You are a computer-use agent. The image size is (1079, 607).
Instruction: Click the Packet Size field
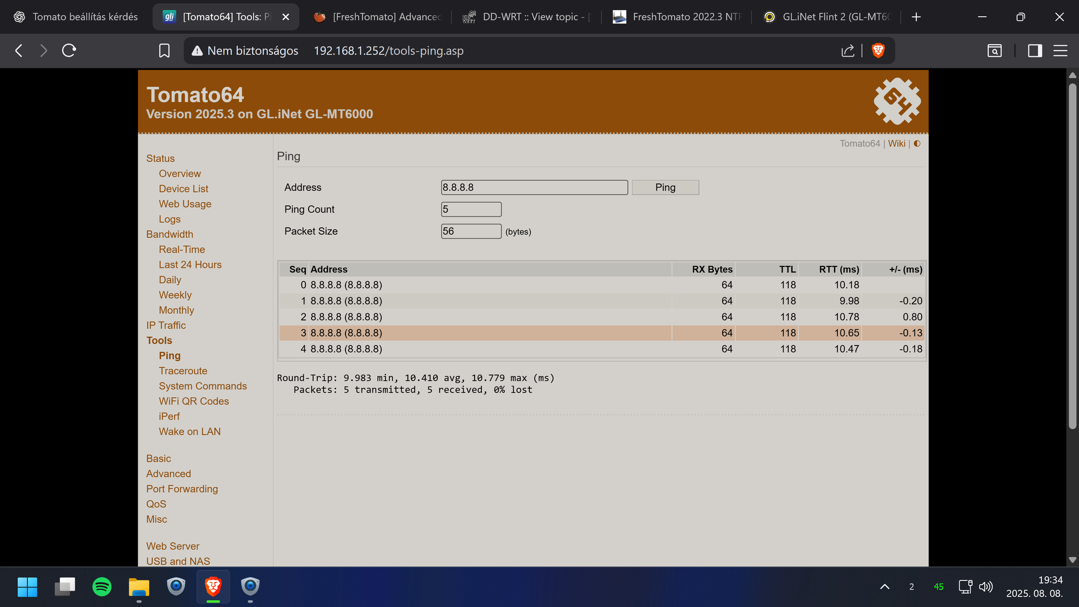471,231
